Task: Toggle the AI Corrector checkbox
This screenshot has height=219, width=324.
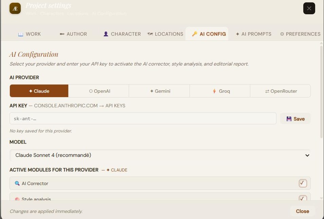Action: (303, 183)
